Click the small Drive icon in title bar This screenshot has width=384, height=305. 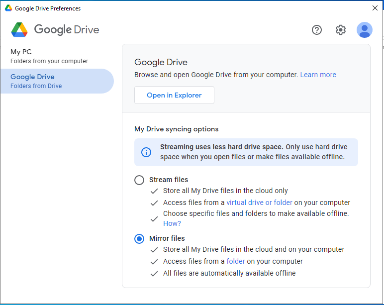click(8, 8)
